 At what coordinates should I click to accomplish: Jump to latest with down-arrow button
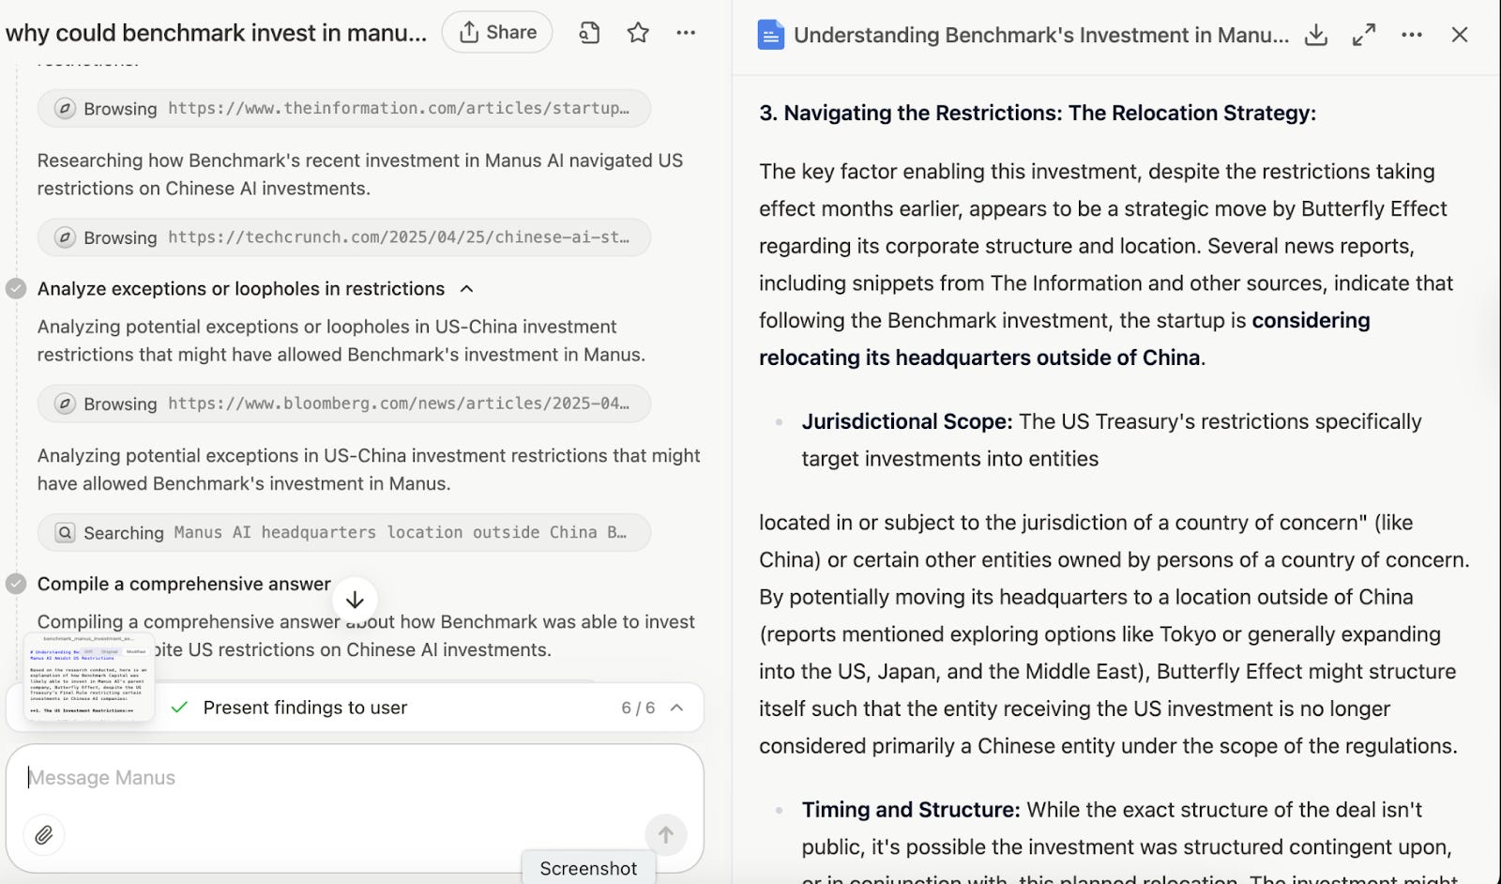click(355, 600)
